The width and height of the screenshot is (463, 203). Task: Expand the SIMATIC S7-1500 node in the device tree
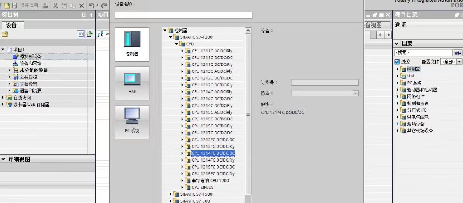[171, 194]
